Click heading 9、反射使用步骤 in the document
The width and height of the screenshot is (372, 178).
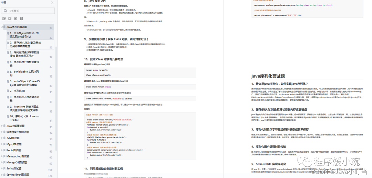116,39
